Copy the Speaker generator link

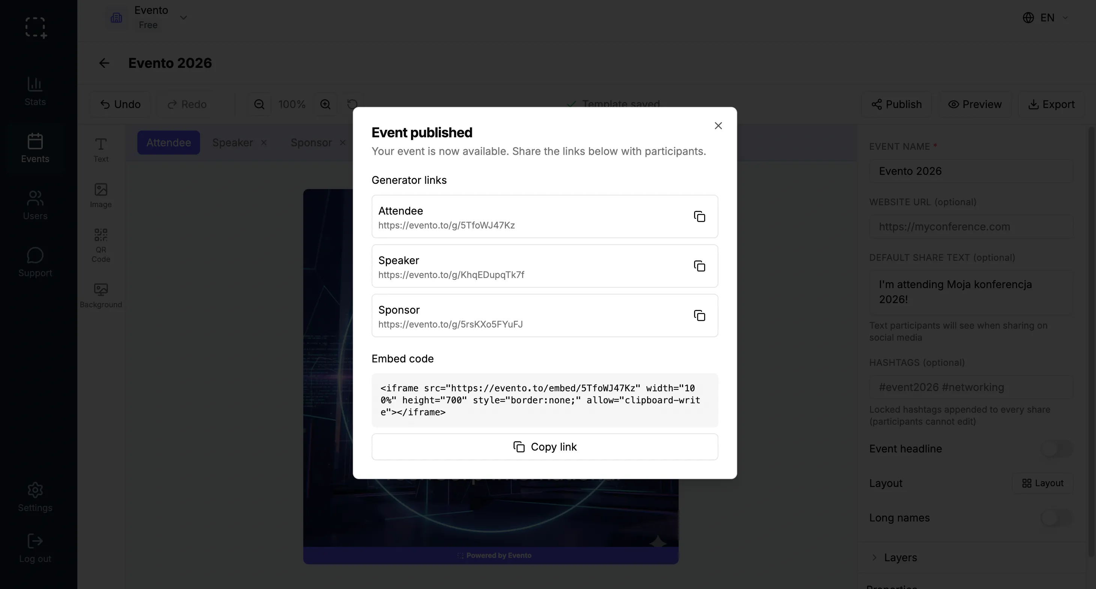coord(700,266)
